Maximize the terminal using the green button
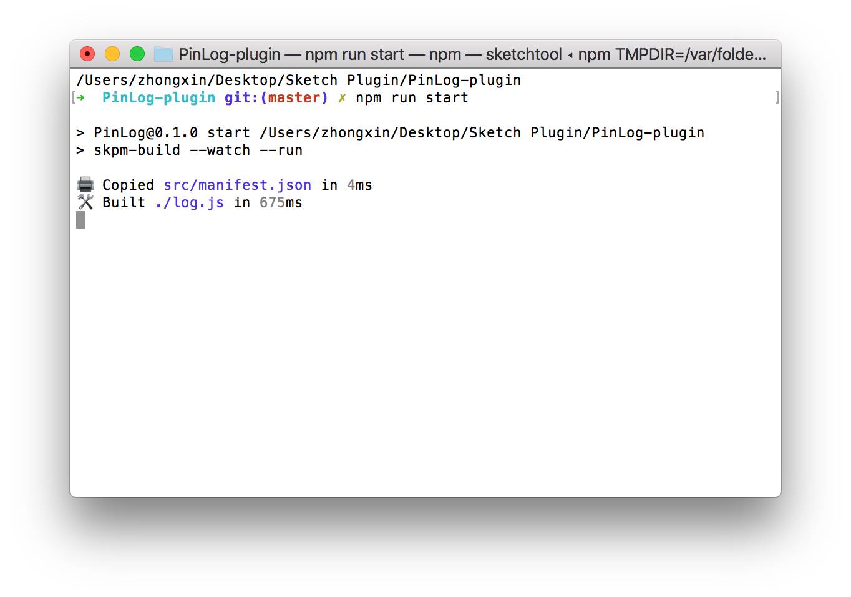Screen dimensions: 851x597 137,54
